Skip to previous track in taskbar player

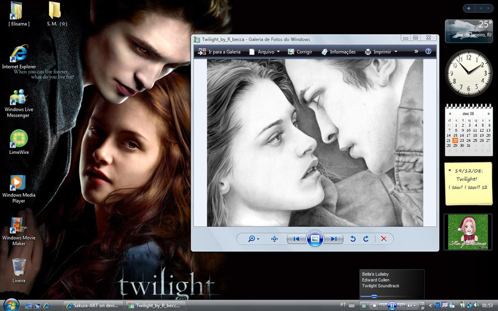tap(383, 305)
